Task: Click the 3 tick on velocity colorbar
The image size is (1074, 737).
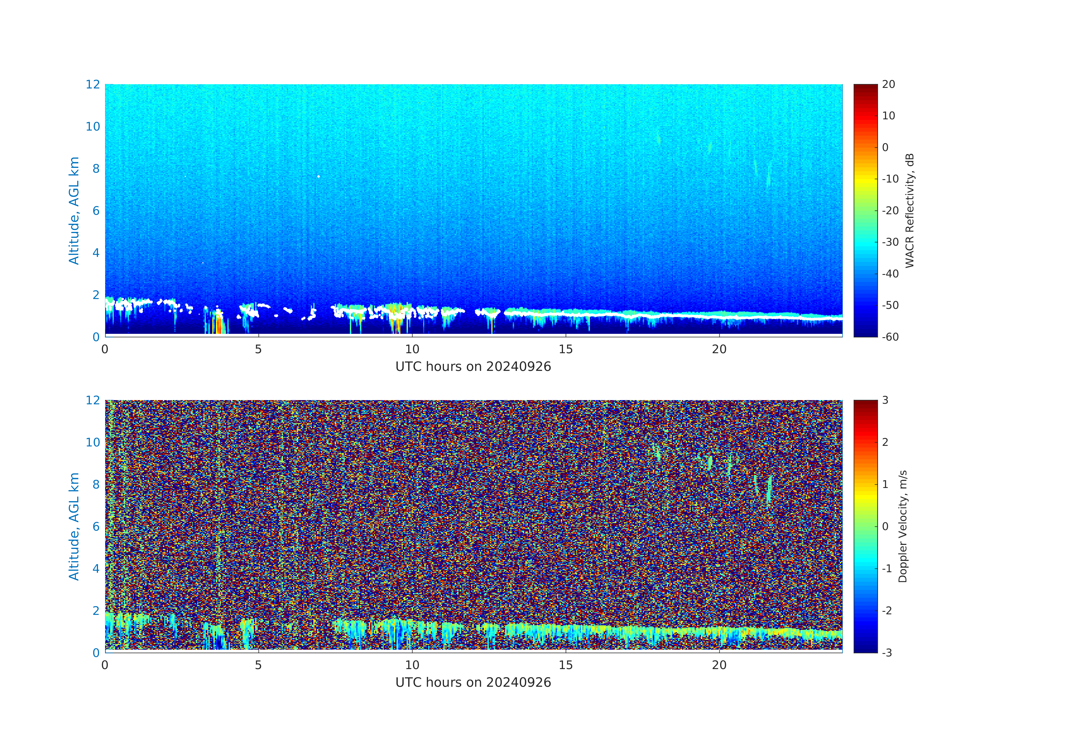Action: click(885, 400)
